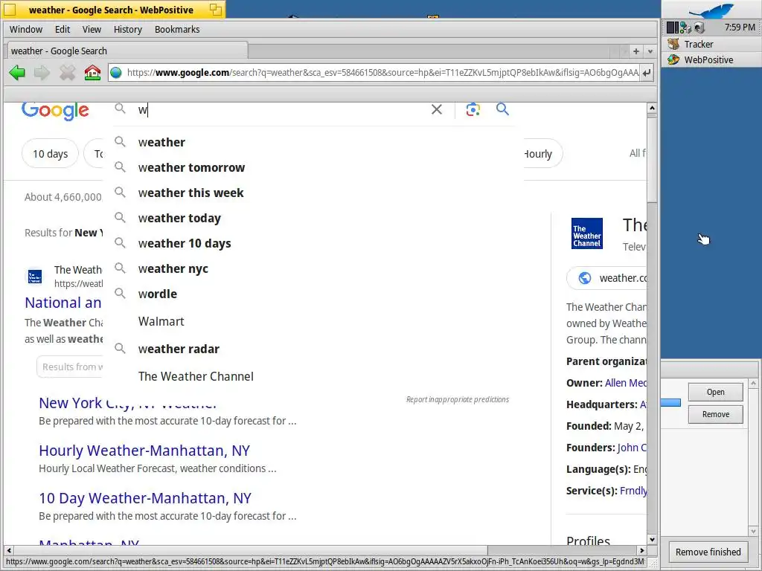Click the 7:59 PM clock

pos(740,28)
